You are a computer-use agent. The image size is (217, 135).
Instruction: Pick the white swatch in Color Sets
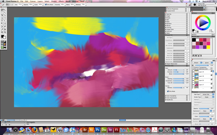point(197,40)
